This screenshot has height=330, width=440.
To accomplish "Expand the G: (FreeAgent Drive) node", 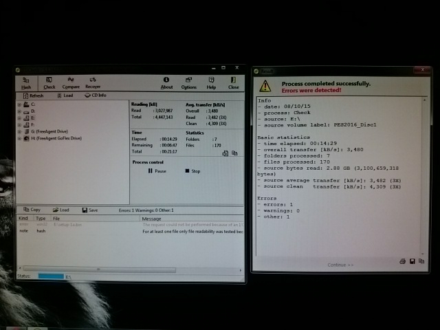I will [19, 131].
